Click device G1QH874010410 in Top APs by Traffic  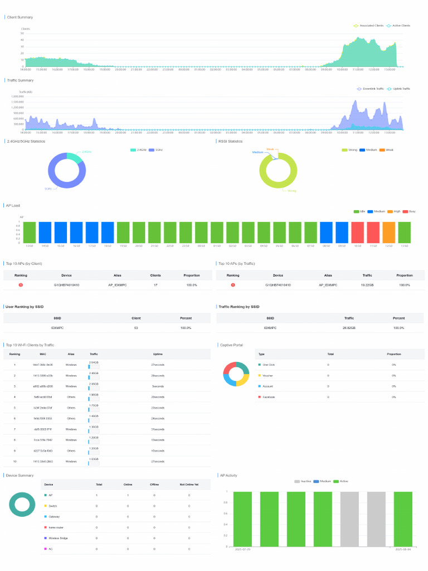[278, 285]
